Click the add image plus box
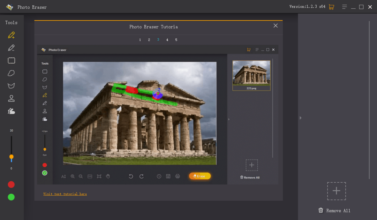Image resolution: width=377 pixels, height=220 pixels. point(336,191)
